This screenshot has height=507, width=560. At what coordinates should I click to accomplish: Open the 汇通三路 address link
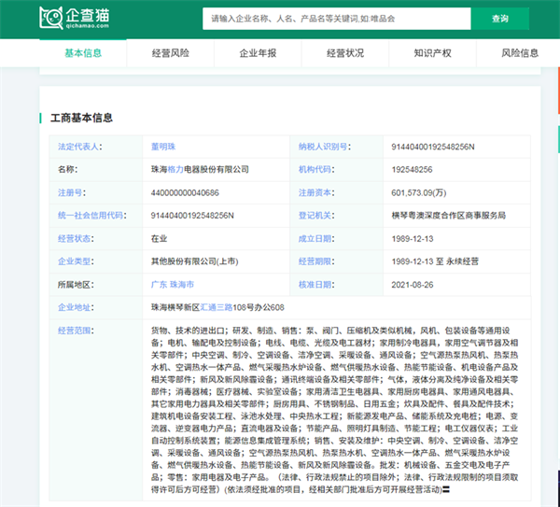[217, 307]
